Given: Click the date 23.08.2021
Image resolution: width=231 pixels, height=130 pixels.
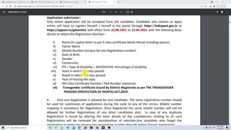Looking at the screenshot, I should [x=119, y=30].
